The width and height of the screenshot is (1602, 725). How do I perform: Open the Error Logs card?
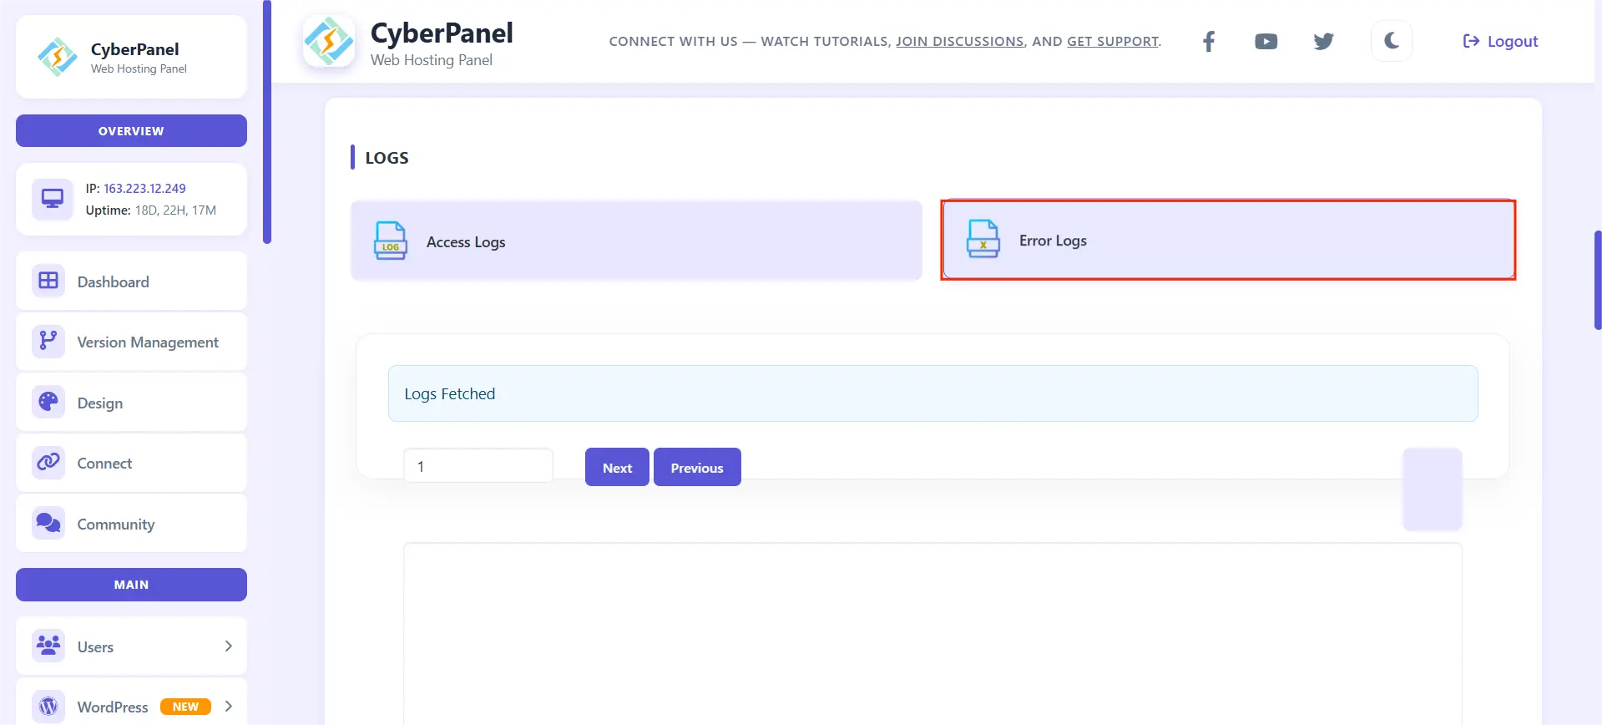point(1228,240)
